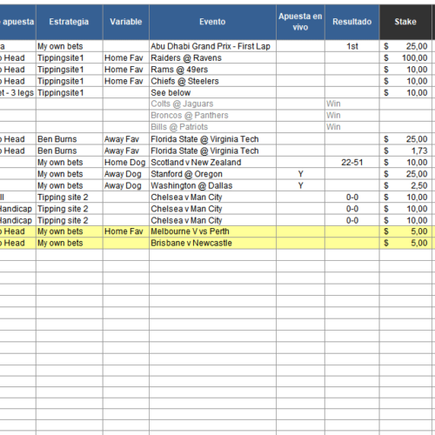The width and height of the screenshot is (435, 435).
Task: Click the greyed Colts @ Jaguars cell
Action: tap(212, 104)
